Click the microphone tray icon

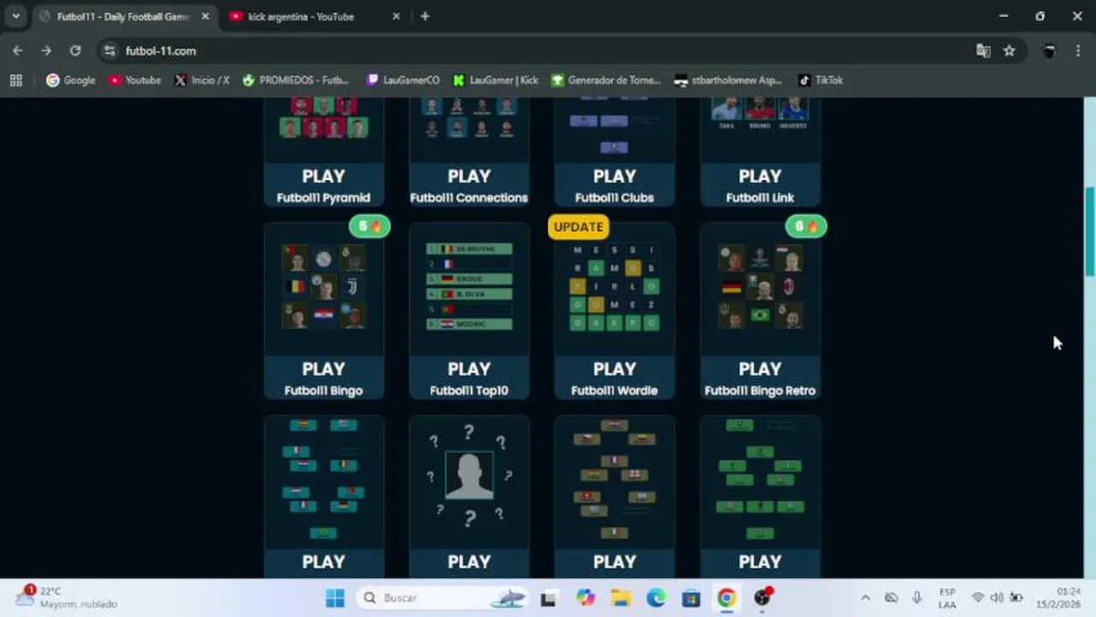tap(917, 598)
